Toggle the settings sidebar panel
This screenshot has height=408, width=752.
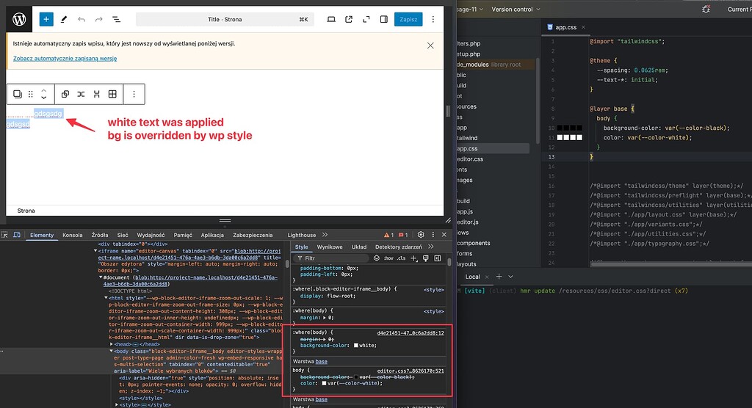[383, 19]
